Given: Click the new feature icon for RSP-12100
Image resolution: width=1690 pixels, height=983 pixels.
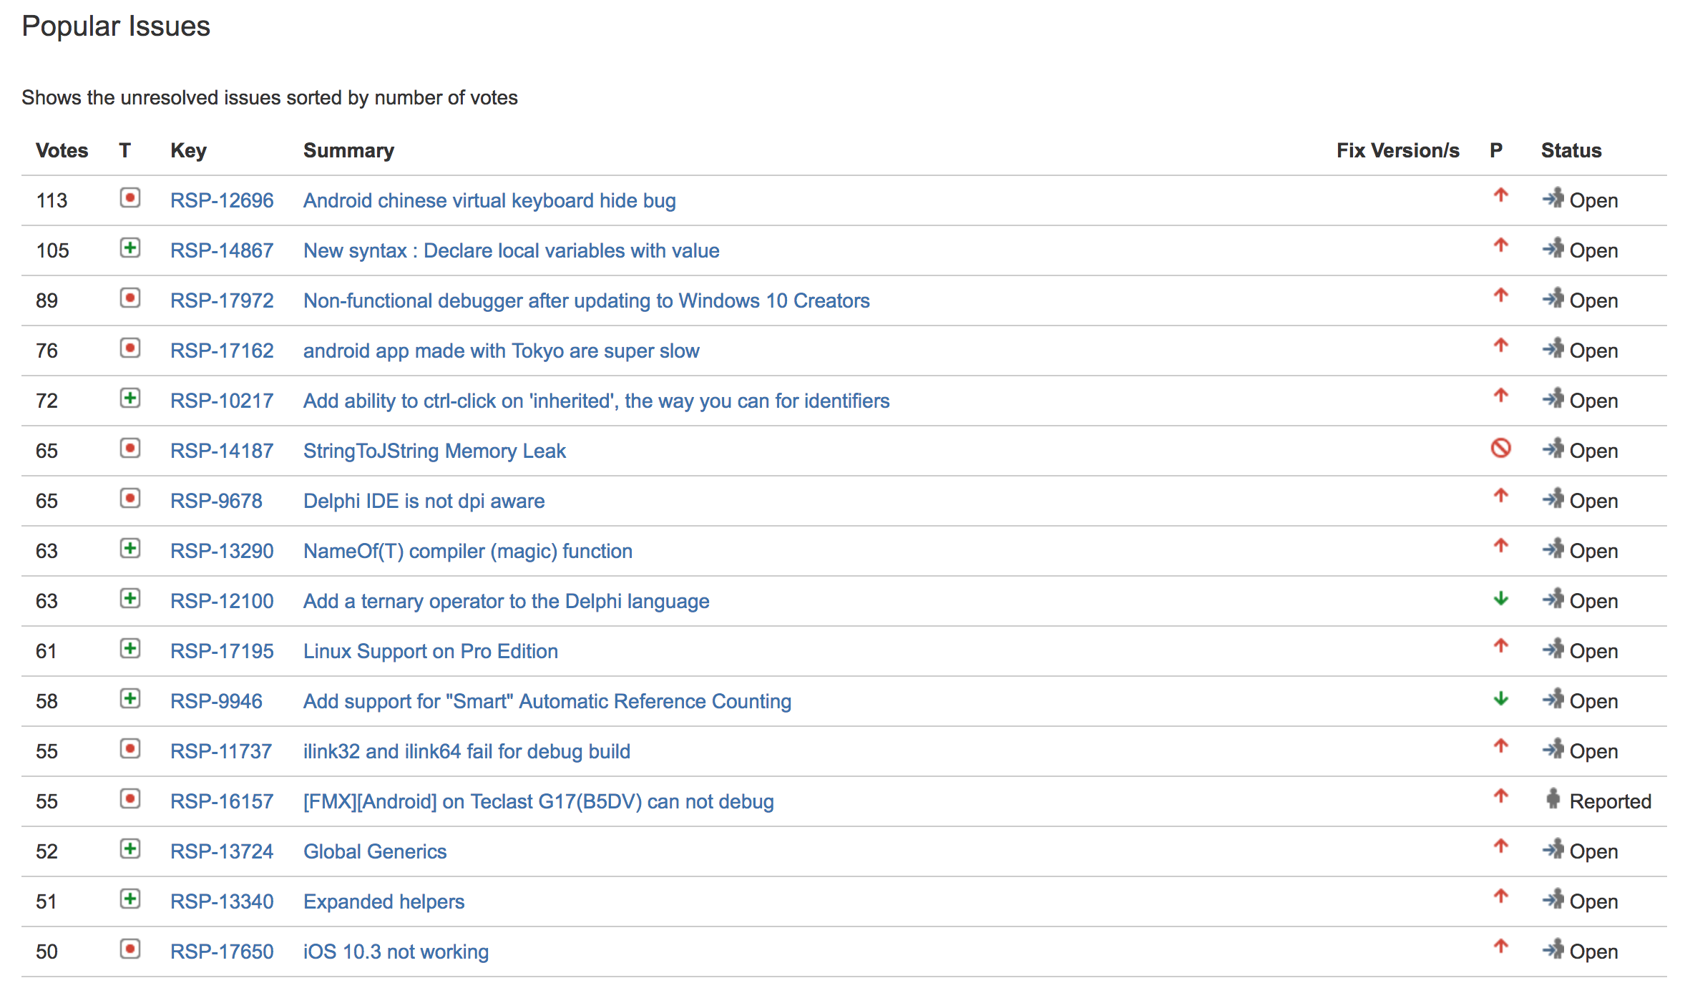Looking at the screenshot, I should point(130,598).
